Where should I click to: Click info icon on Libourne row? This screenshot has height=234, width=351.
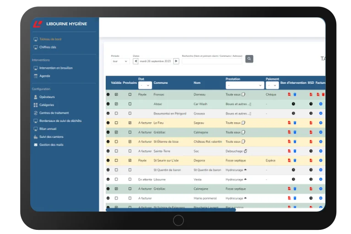click(x=108, y=180)
